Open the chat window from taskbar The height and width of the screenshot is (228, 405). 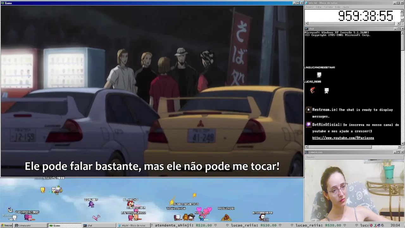click(x=99, y=225)
